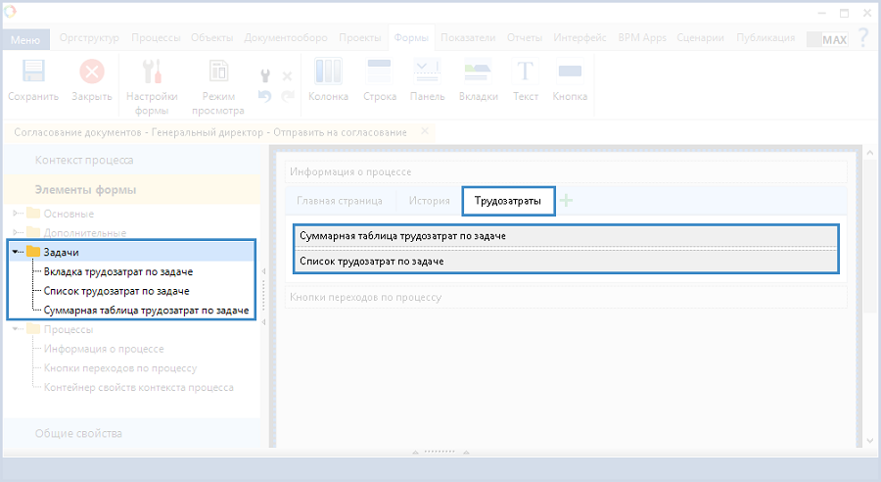Open Настройки формы (Form settings) tool icon
881x482 pixels.
coord(153,72)
